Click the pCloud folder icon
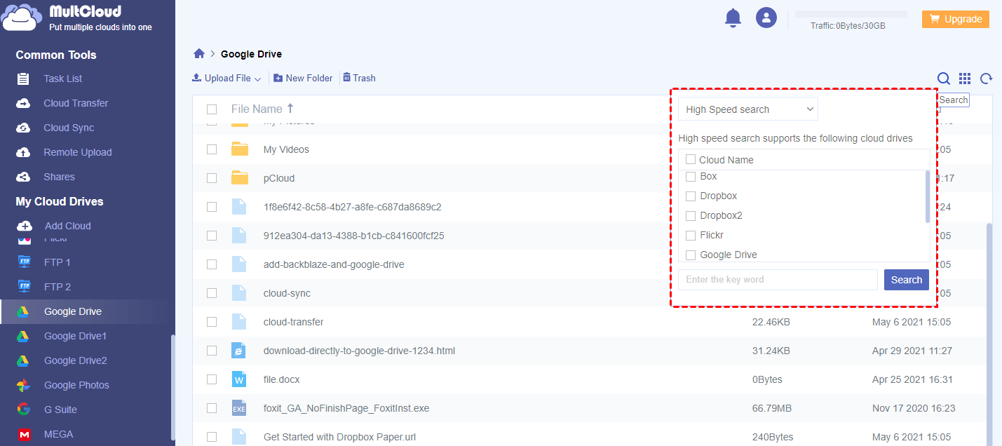This screenshot has width=1002, height=446. (x=240, y=177)
